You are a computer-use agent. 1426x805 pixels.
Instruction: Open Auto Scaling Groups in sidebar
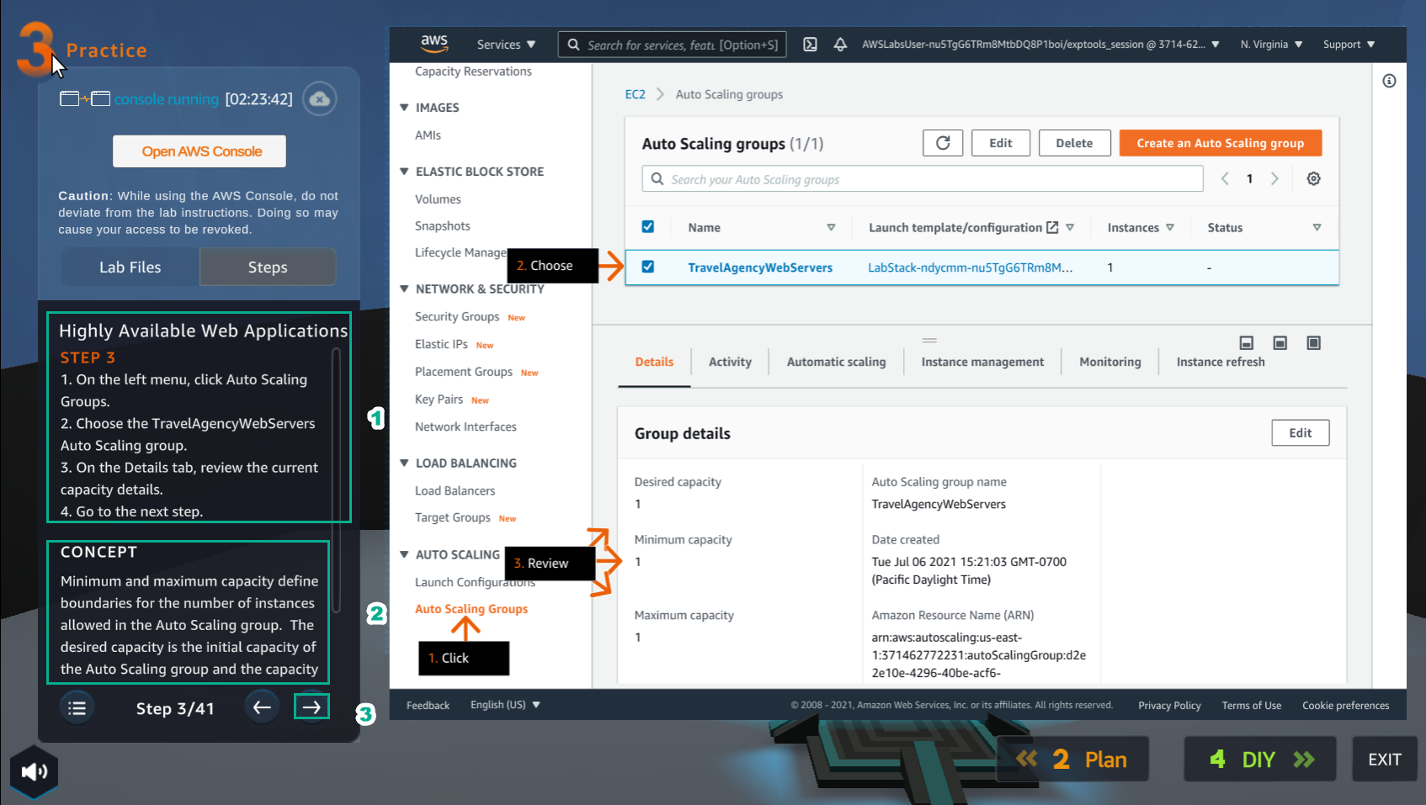(x=471, y=609)
